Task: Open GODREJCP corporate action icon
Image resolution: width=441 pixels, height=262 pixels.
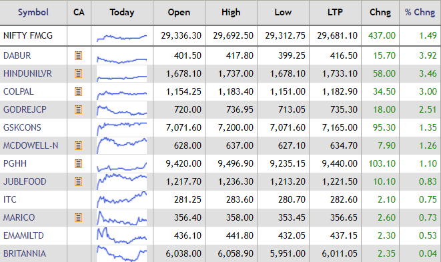Action: coord(78,109)
